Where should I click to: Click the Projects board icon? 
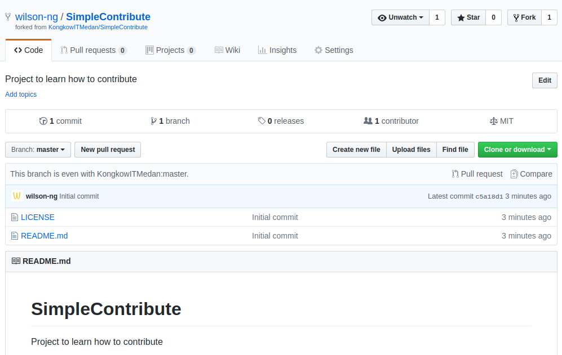(x=149, y=50)
